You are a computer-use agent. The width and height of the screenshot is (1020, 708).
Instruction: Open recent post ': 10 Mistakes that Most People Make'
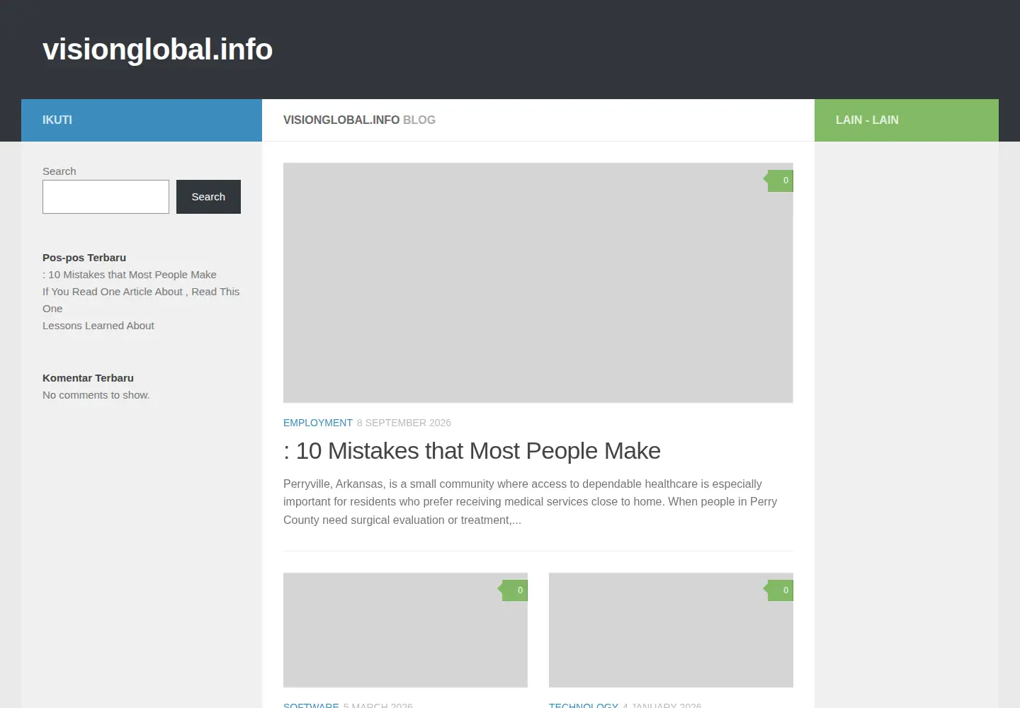(130, 275)
